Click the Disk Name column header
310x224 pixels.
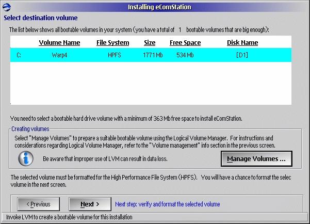coord(242,42)
